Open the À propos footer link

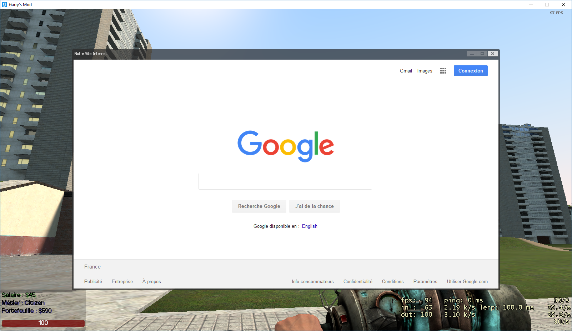click(152, 281)
